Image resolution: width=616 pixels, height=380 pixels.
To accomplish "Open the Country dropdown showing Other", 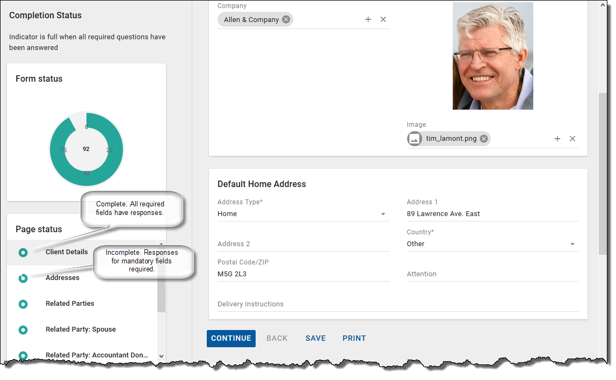I will [573, 243].
